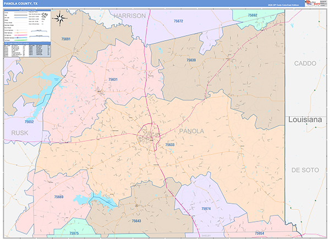Select ZIP code label 75672
330x239 pixels.
pos(178,21)
